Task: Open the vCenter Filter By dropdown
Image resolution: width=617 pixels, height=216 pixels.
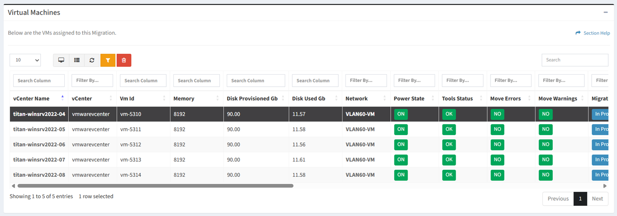Action: click(92, 81)
